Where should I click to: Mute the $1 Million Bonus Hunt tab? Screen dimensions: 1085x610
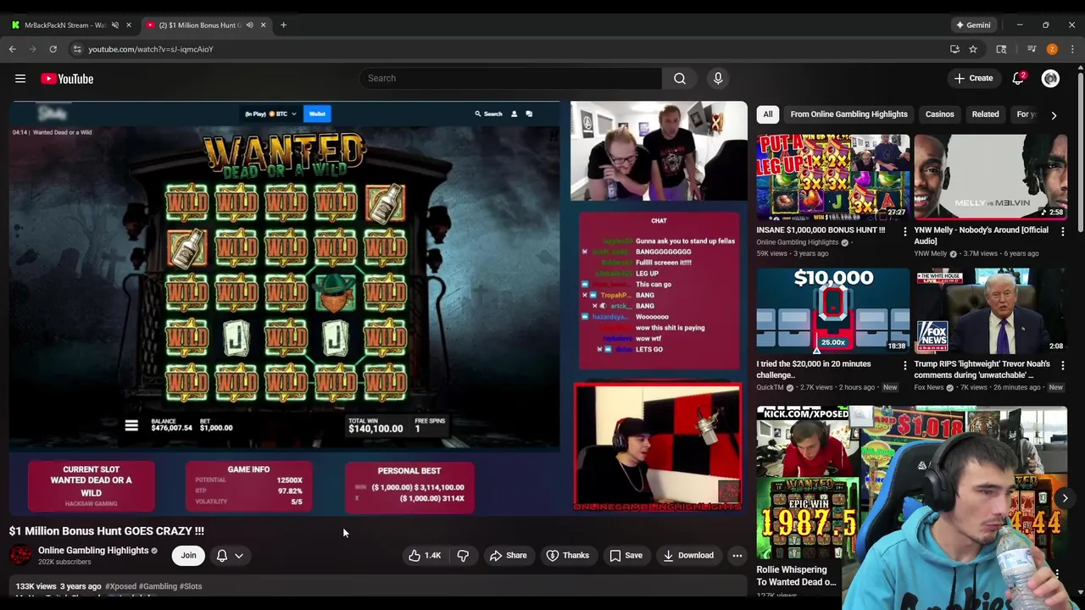tap(249, 25)
